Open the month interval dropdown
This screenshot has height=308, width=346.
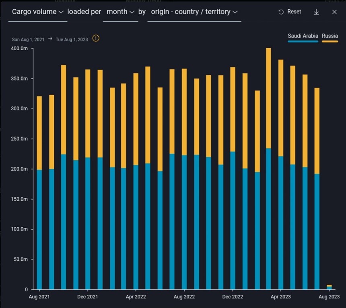point(120,12)
